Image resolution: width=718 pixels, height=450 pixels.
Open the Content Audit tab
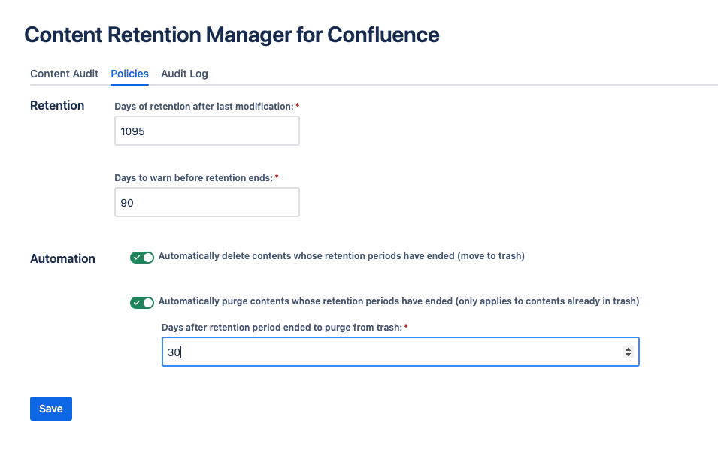pyautogui.click(x=64, y=74)
